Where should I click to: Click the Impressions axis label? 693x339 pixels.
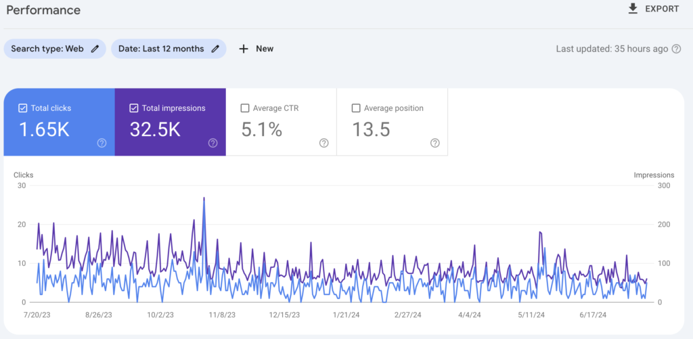coord(654,175)
